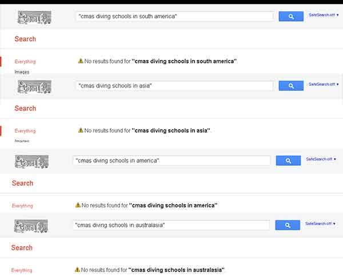Open SafeSearch dropdown next to asia search

[324, 84]
